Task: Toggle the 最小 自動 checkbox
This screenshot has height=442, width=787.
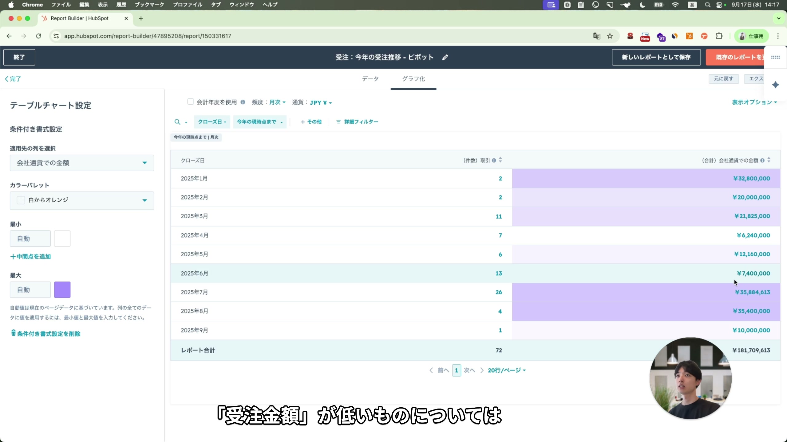Action: pyautogui.click(x=30, y=238)
